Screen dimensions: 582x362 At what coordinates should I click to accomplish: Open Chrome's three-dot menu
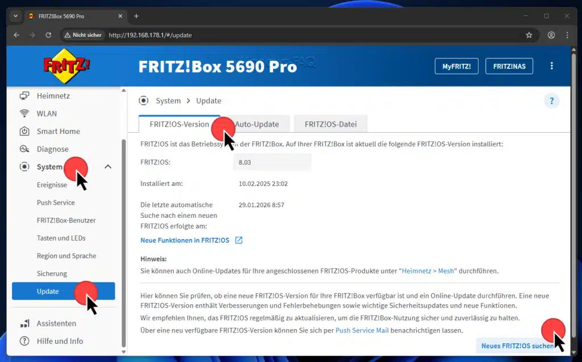click(567, 35)
